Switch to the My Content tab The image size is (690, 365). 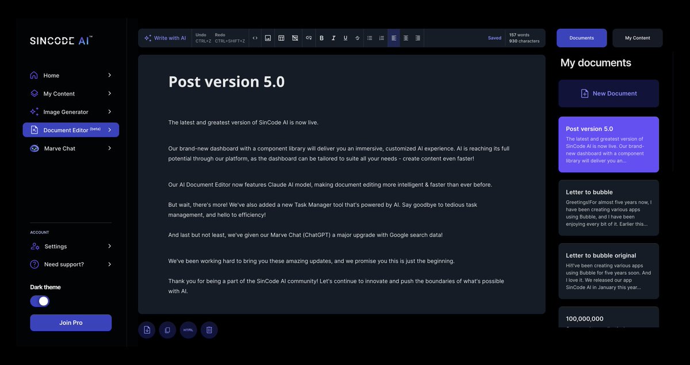(x=638, y=38)
